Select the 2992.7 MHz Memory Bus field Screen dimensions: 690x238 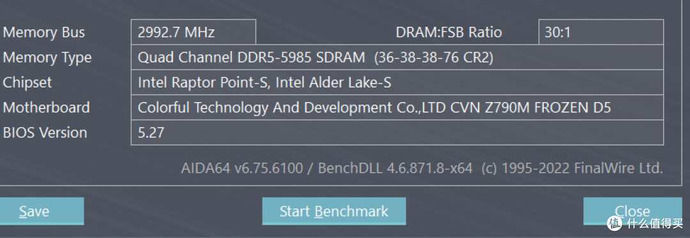click(x=194, y=32)
